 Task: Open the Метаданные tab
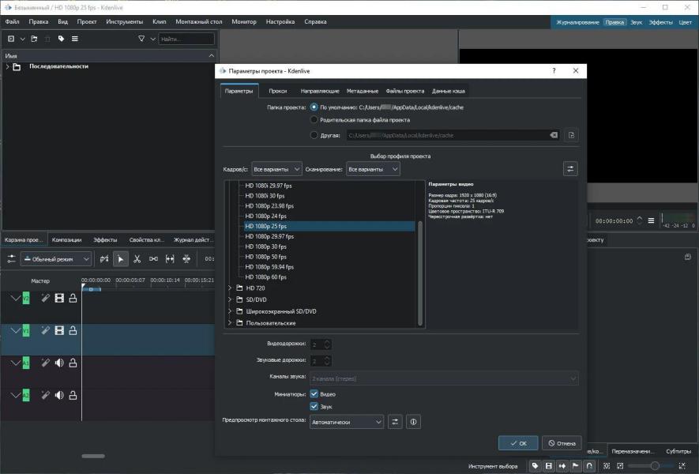coord(363,91)
